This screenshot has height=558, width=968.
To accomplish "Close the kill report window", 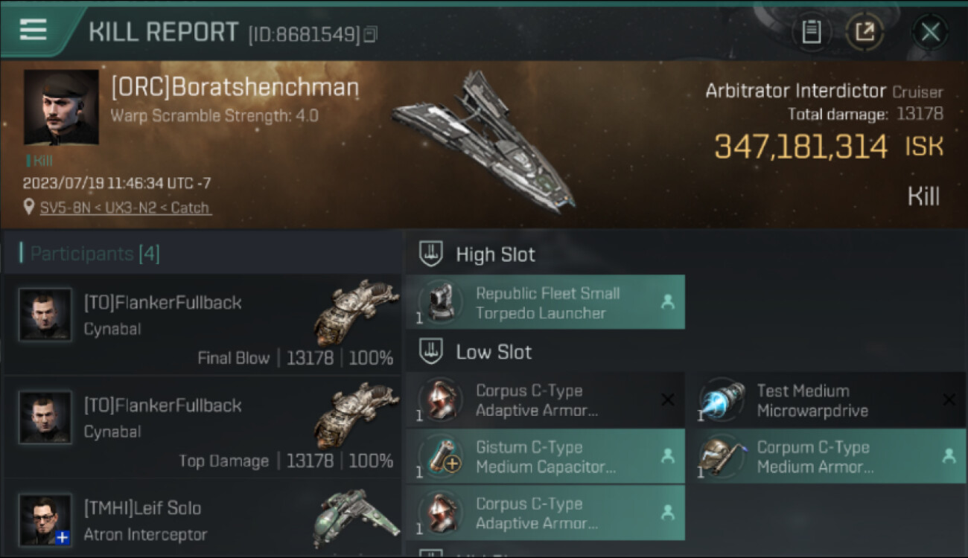I will pyautogui.click(x=930, y=32).
